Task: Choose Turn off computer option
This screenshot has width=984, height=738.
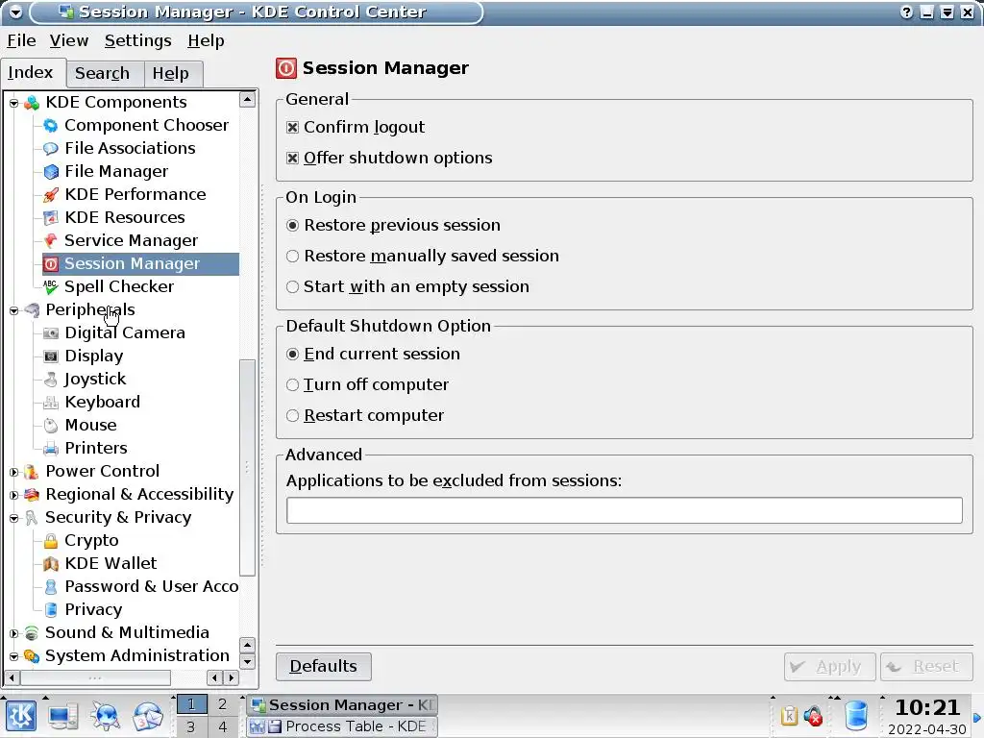Action: coord(292,384)
